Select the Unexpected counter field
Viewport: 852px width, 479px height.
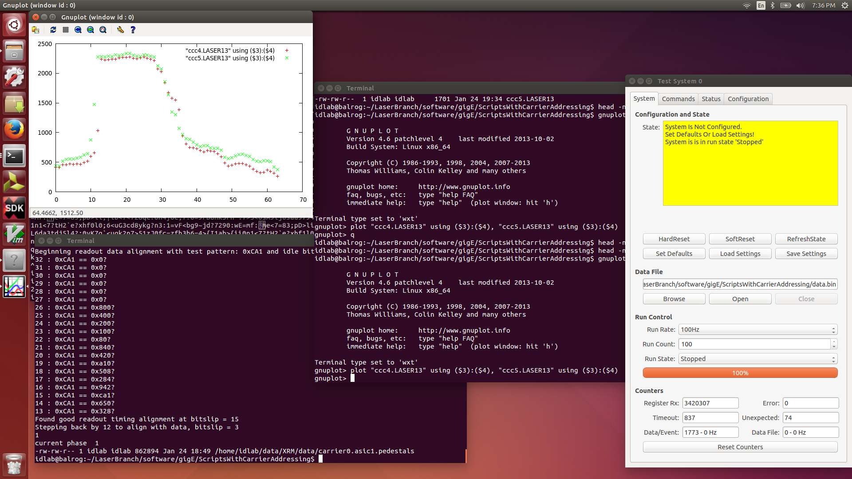[x=811, y=418]
